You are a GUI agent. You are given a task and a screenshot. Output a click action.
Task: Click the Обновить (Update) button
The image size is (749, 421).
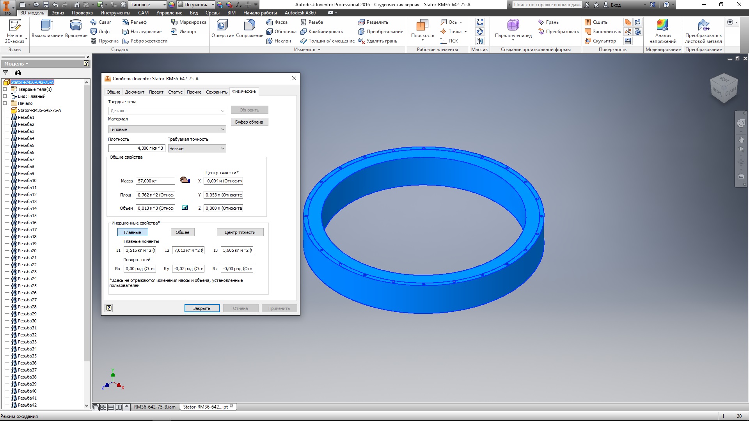coord(250,110)
